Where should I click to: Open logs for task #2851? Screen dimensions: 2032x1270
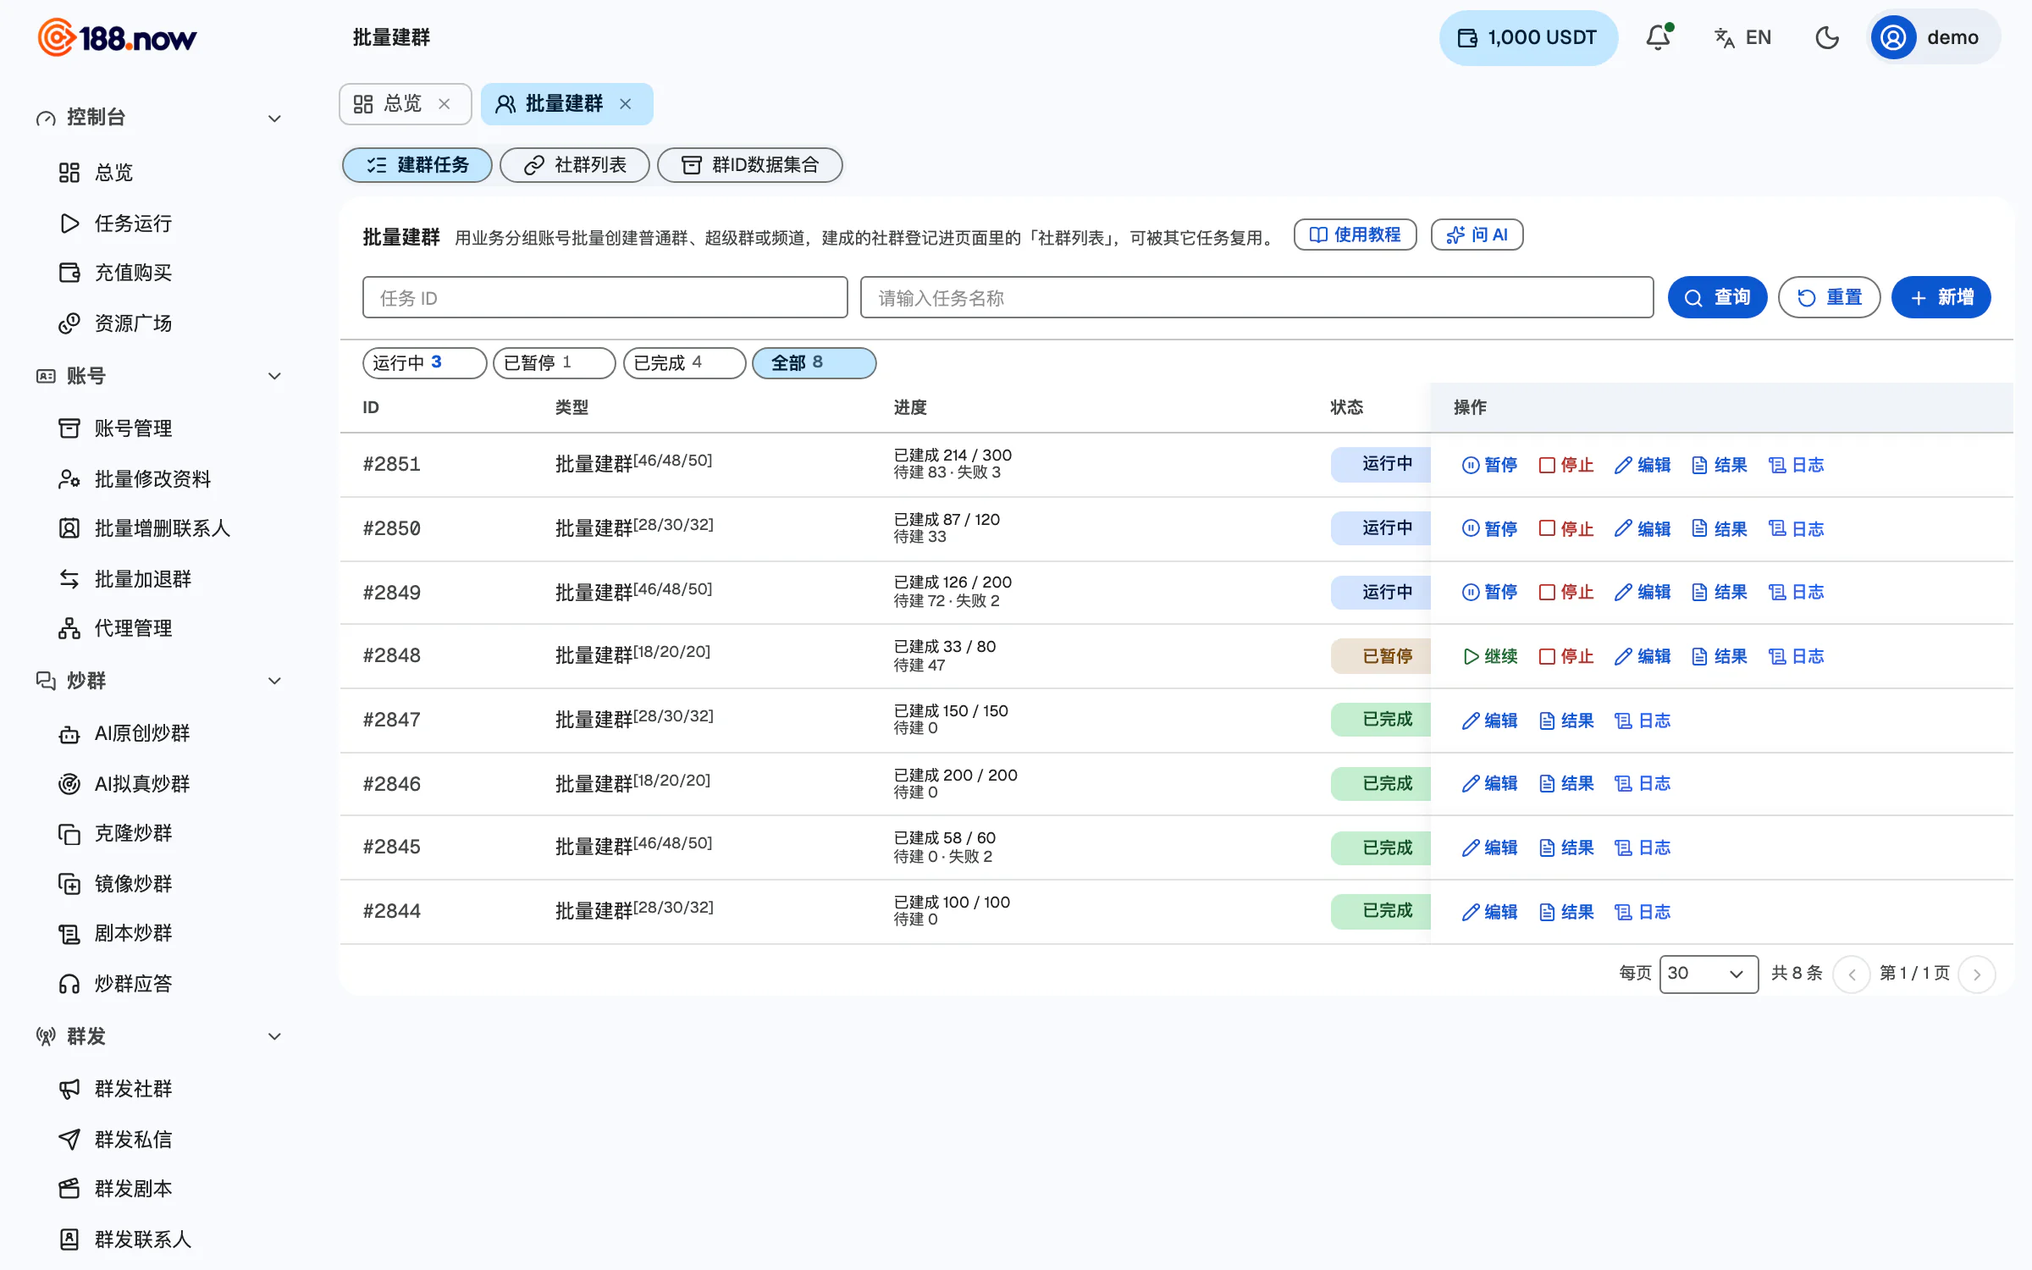click(1796, 465)
